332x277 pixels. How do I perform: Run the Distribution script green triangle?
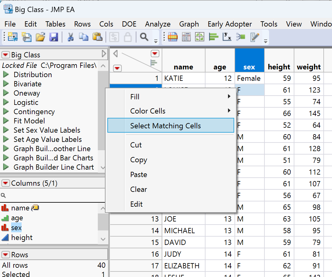(6, 75)
